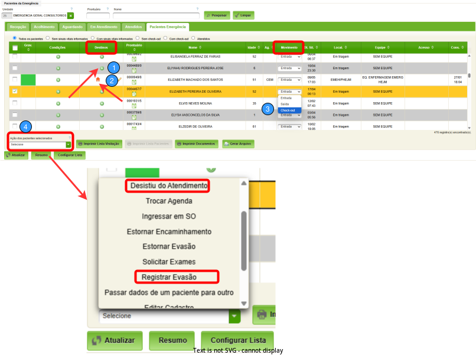The height and width of the screenshot is (355, 476).
Task: Tick the select-all checkbox in table header
Action: (x=15, y=47)
